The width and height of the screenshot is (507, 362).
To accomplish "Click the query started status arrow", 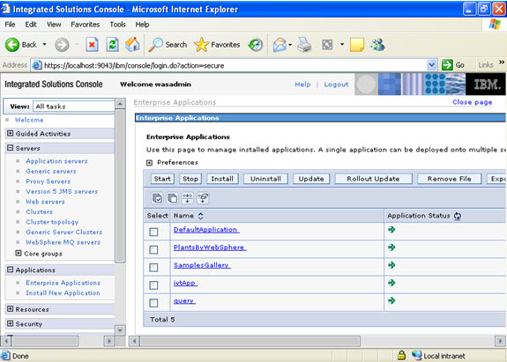I will 391,300.
